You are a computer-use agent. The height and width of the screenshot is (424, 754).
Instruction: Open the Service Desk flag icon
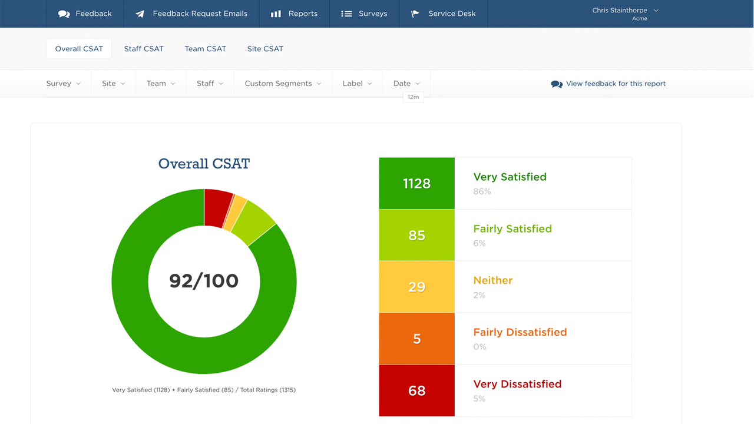[x=415, y=13]
